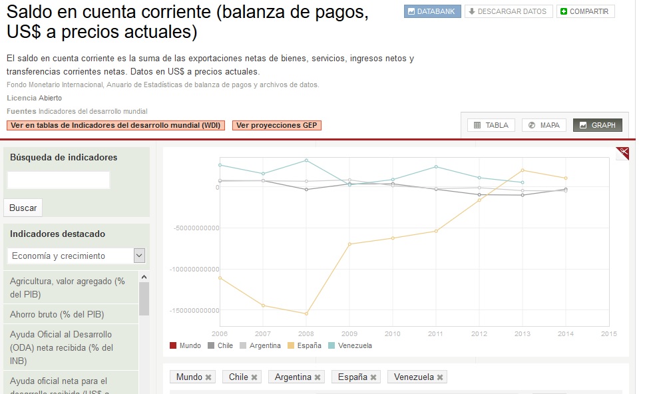Screen dimensions: 647x394
Task: Switch to the Tabla view tab
Action: coord(491,125)
